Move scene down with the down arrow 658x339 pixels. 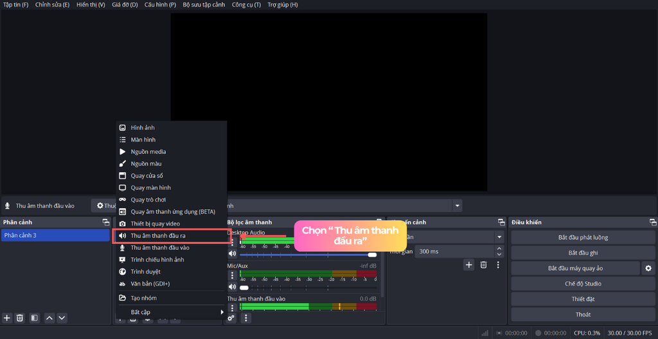62,318
